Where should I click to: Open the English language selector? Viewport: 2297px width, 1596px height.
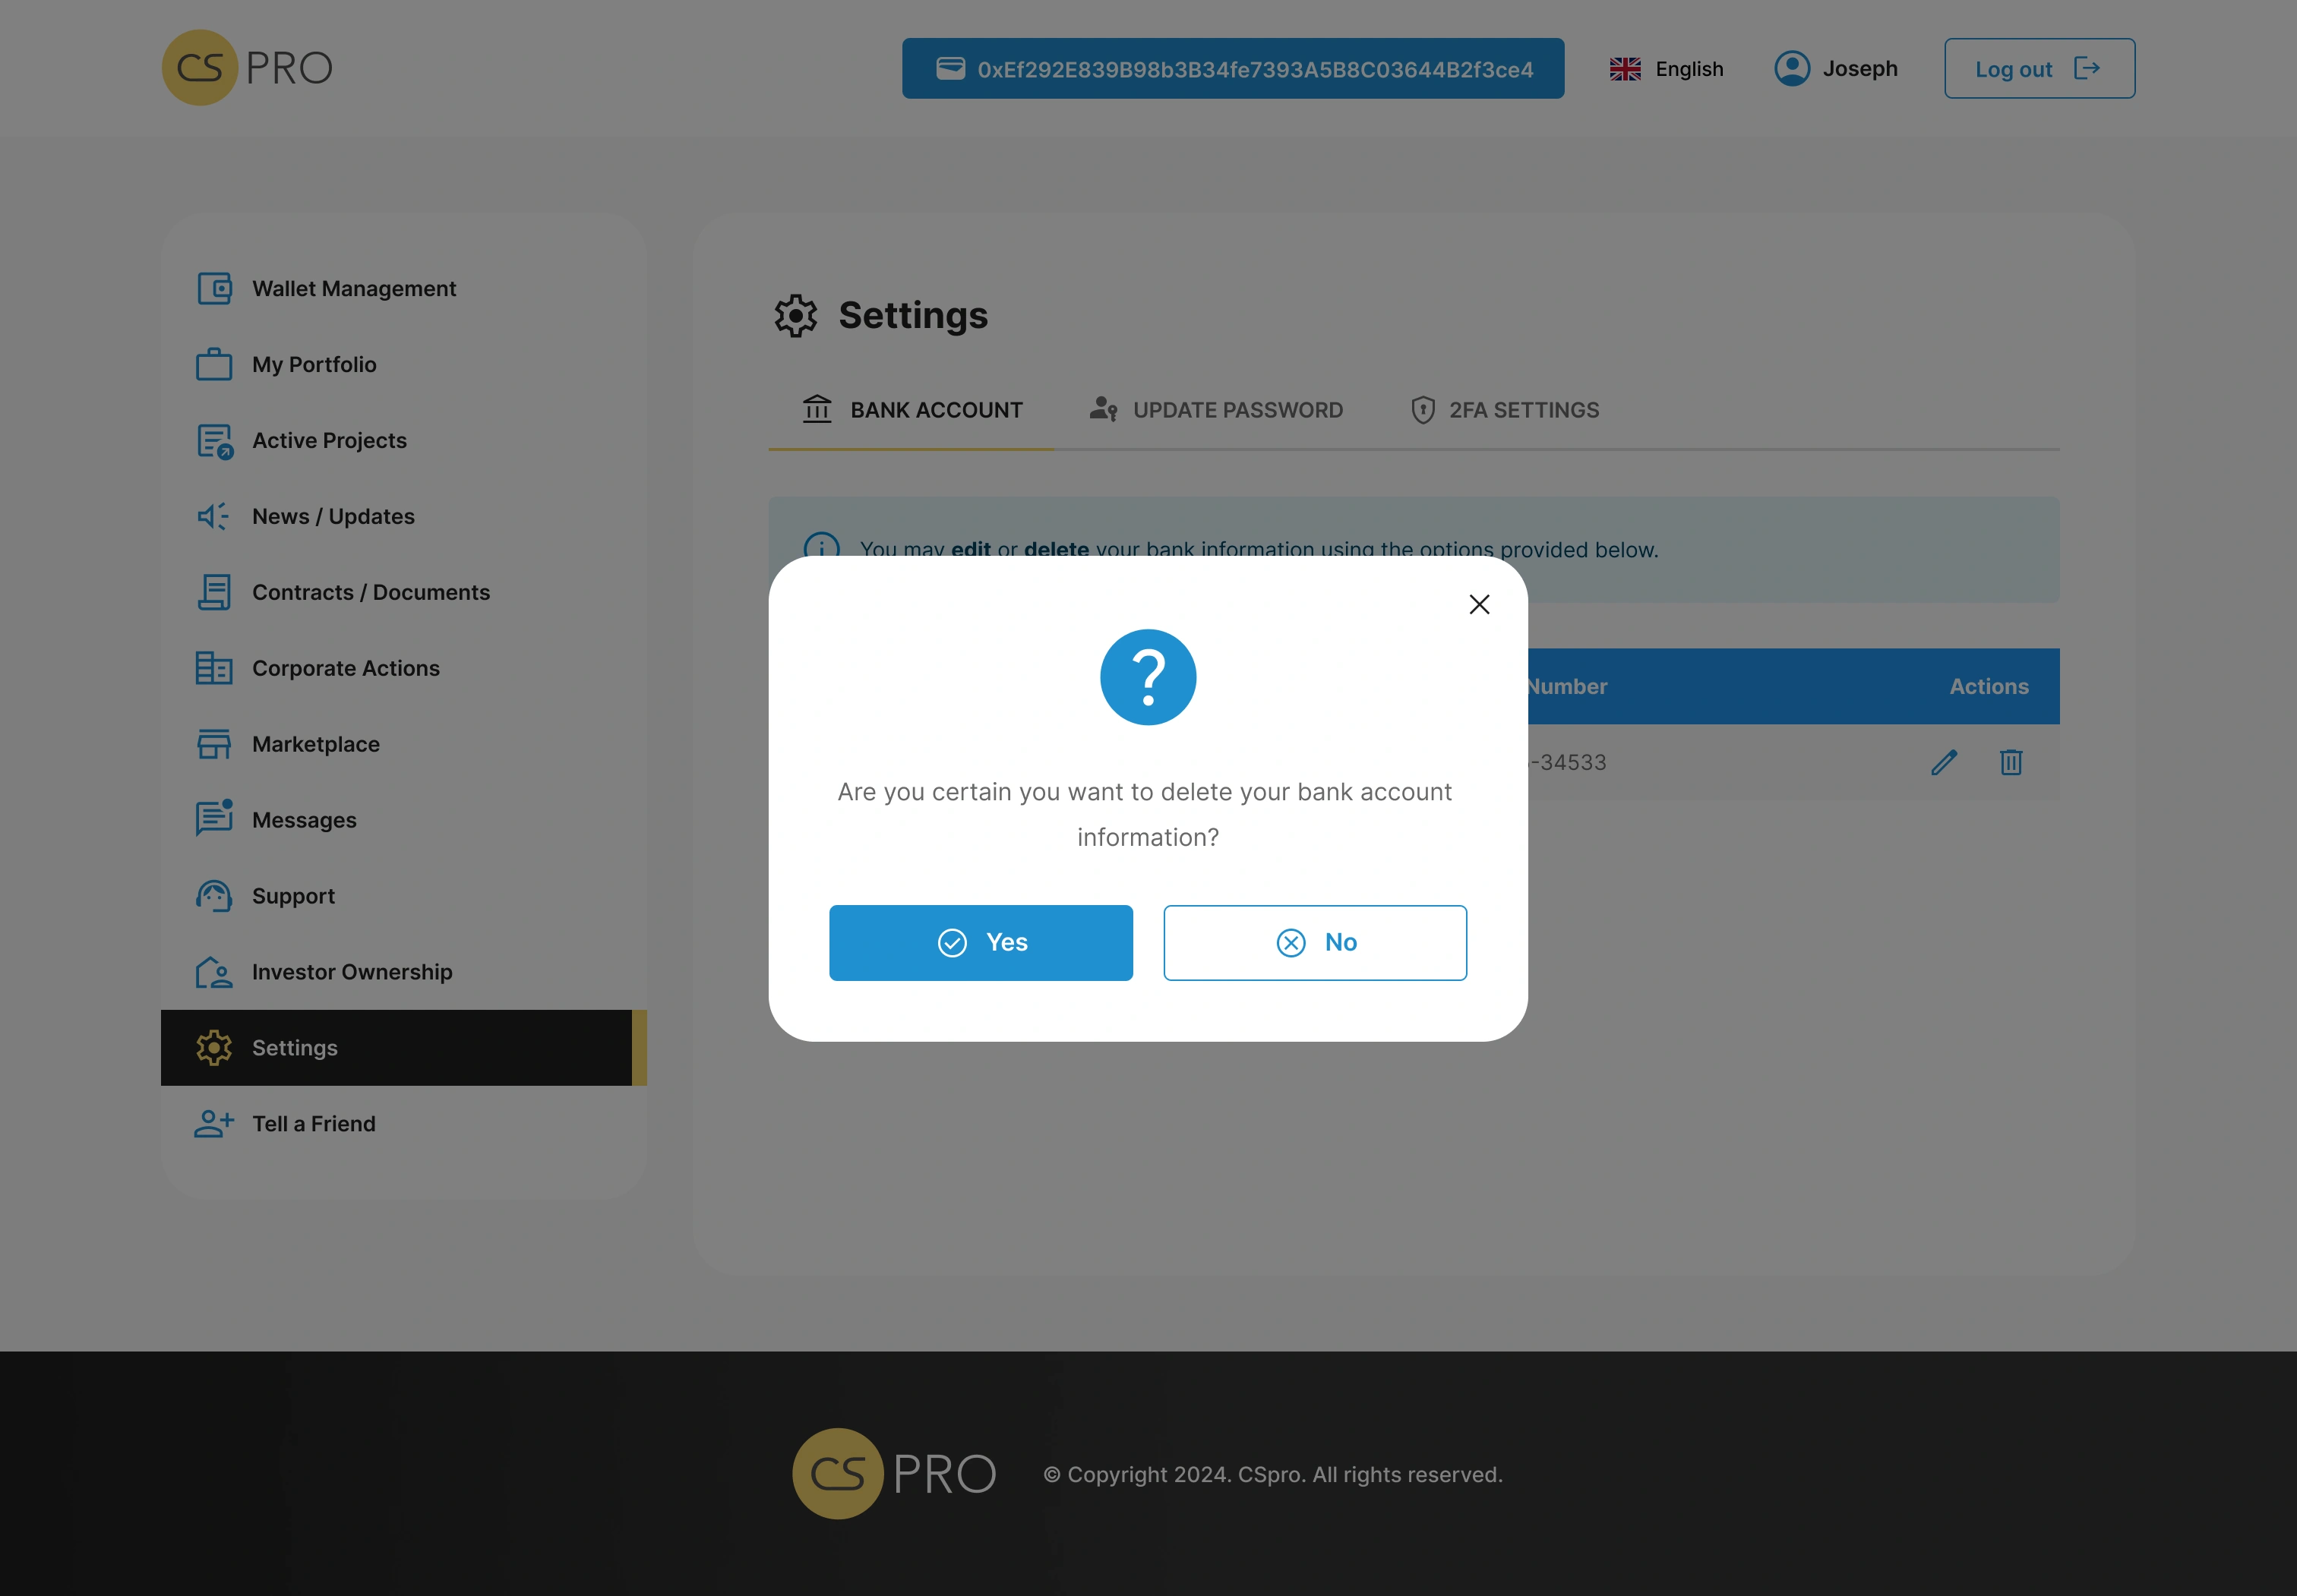coord(1666,69)
